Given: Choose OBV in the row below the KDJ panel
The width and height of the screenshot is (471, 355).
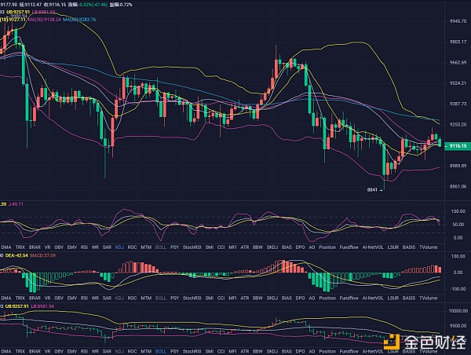Looking at the screenshot, I should coord(59,247).
